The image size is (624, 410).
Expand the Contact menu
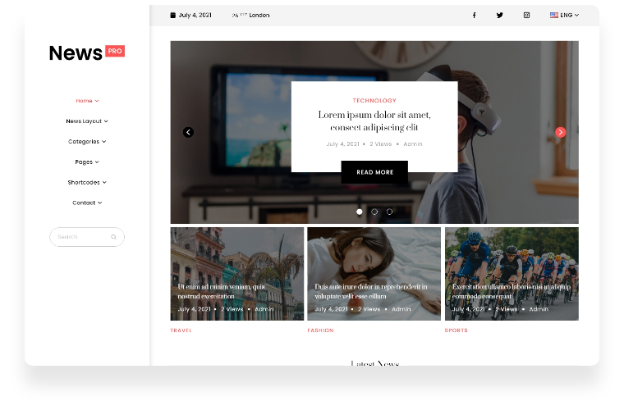tap(87, 203)
